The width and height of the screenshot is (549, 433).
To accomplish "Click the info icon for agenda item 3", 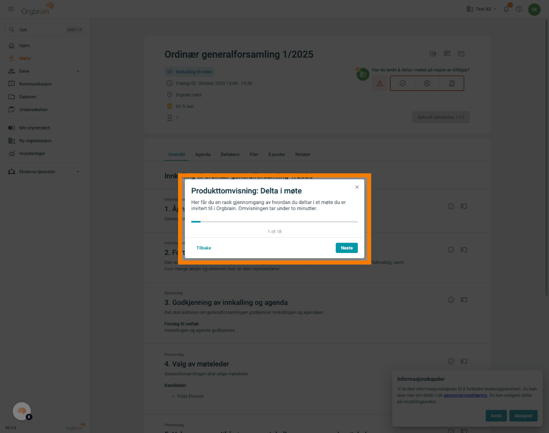I will pyautogui.click(x=451, y=300).
